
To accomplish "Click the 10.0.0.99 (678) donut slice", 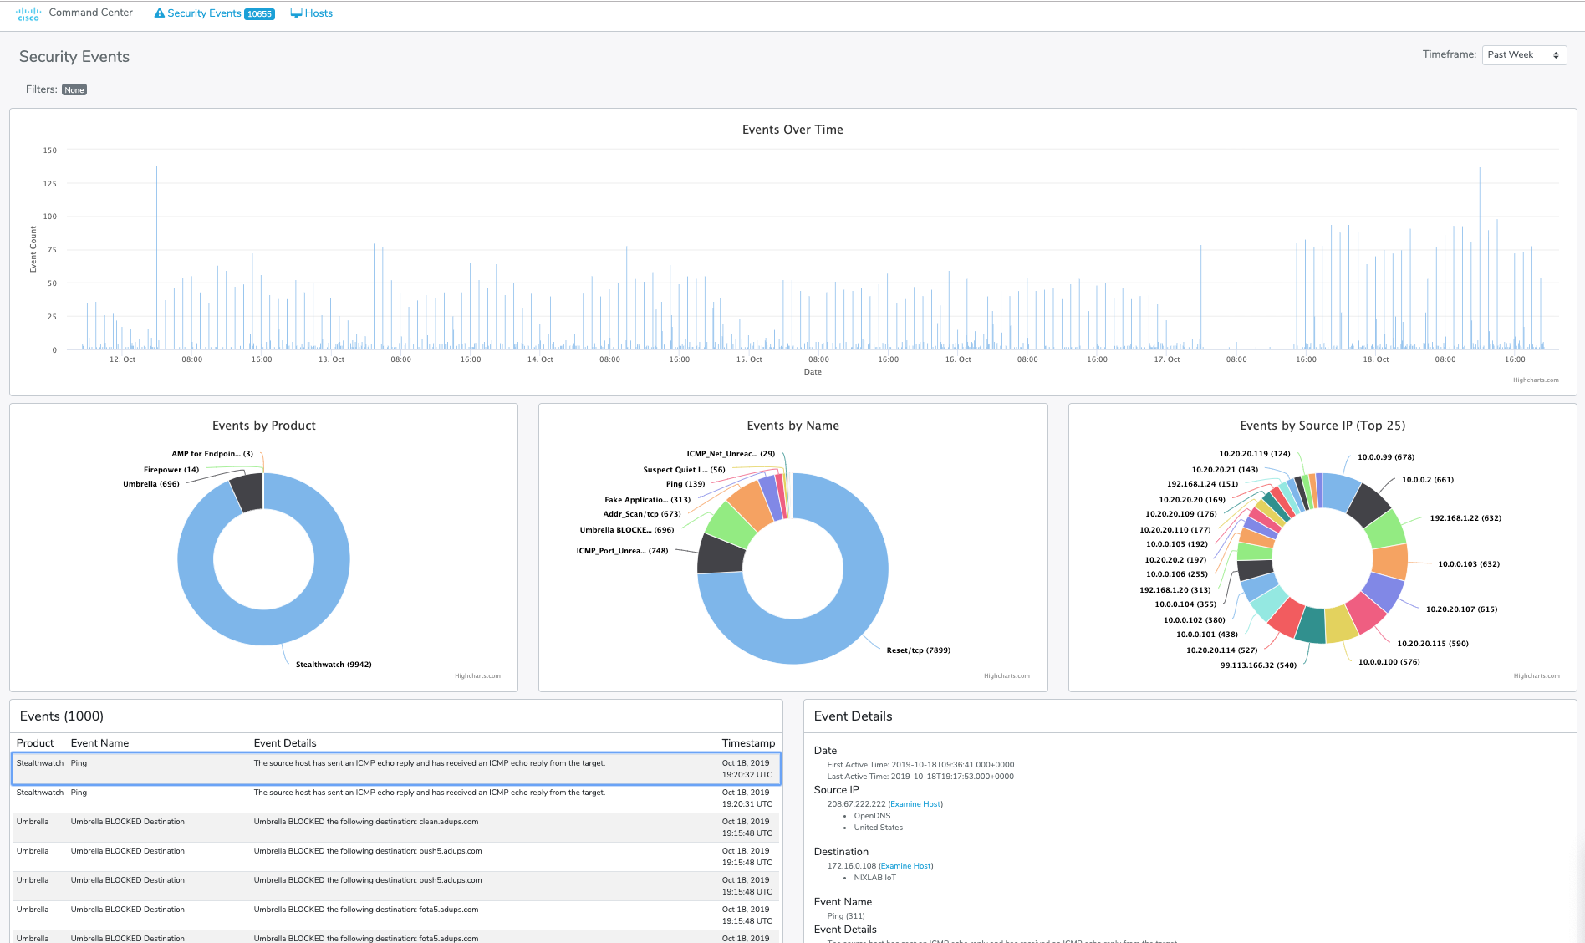I will pyautogui.click(x=1341, y=492).
